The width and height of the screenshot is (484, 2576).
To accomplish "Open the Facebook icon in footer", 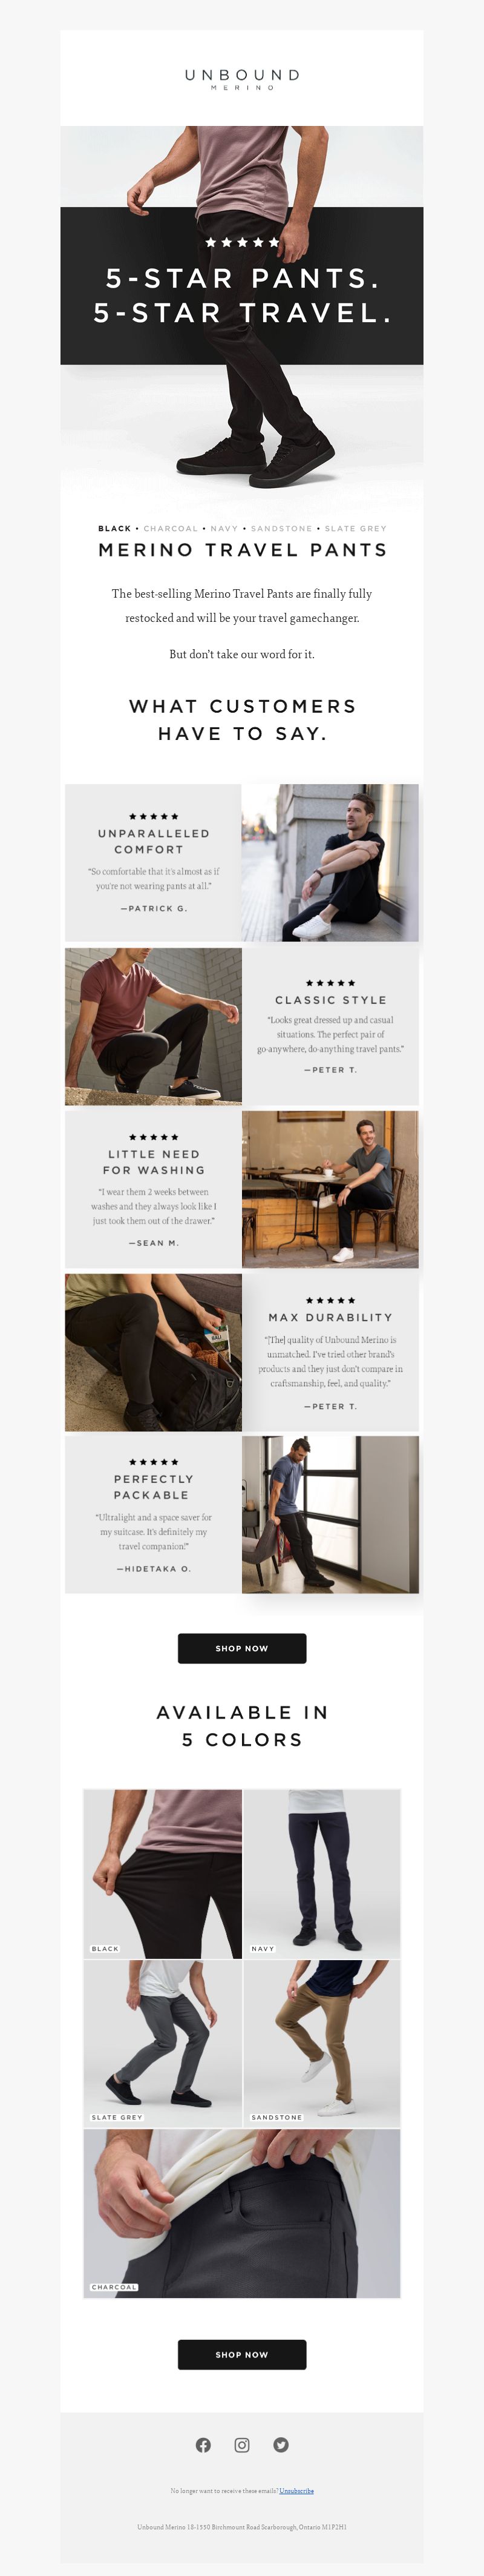I will click(x=203, y=2445).
